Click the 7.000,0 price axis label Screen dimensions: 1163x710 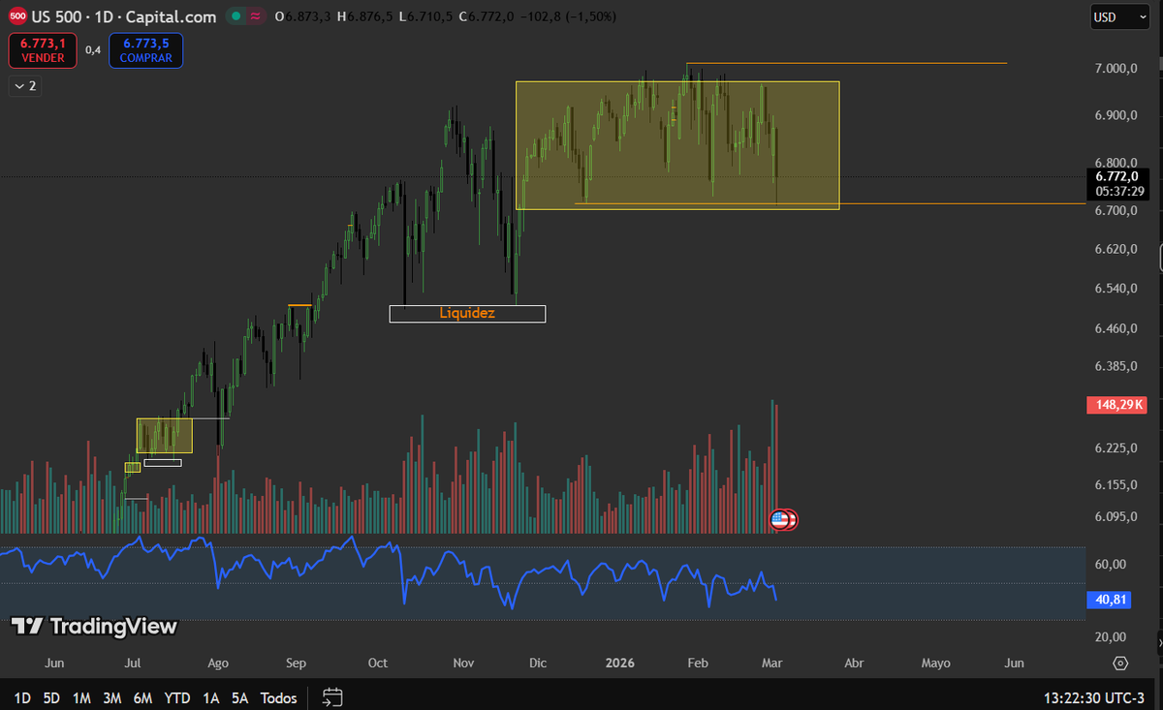coord(1116,68)
